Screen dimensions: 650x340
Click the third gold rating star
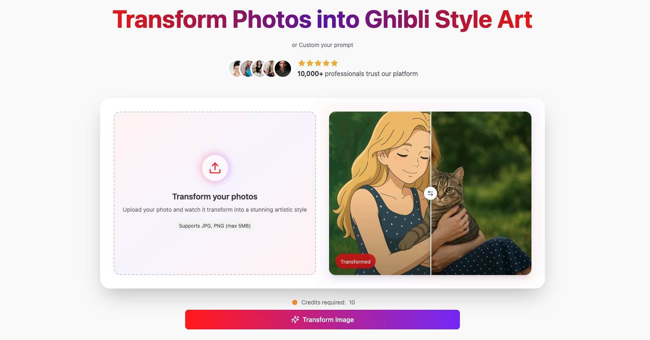pyautogui.click(x=318, y=63)
